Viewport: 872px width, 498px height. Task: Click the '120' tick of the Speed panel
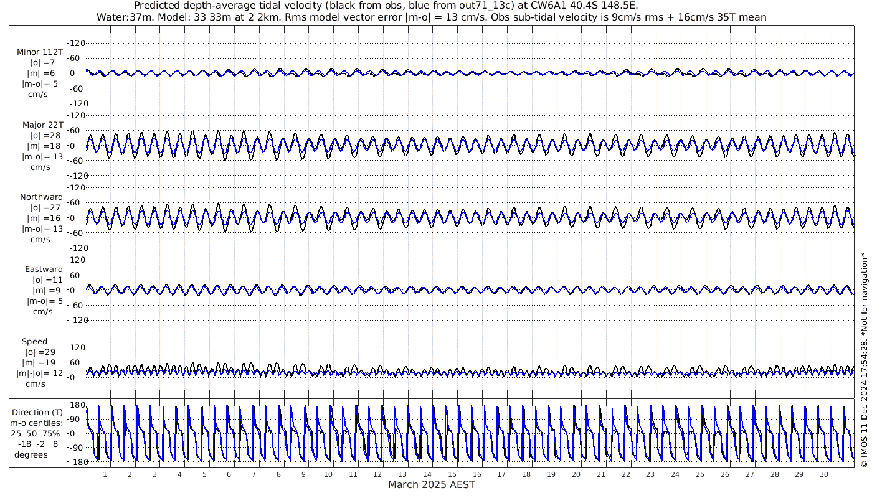click(x=77, y=347)
